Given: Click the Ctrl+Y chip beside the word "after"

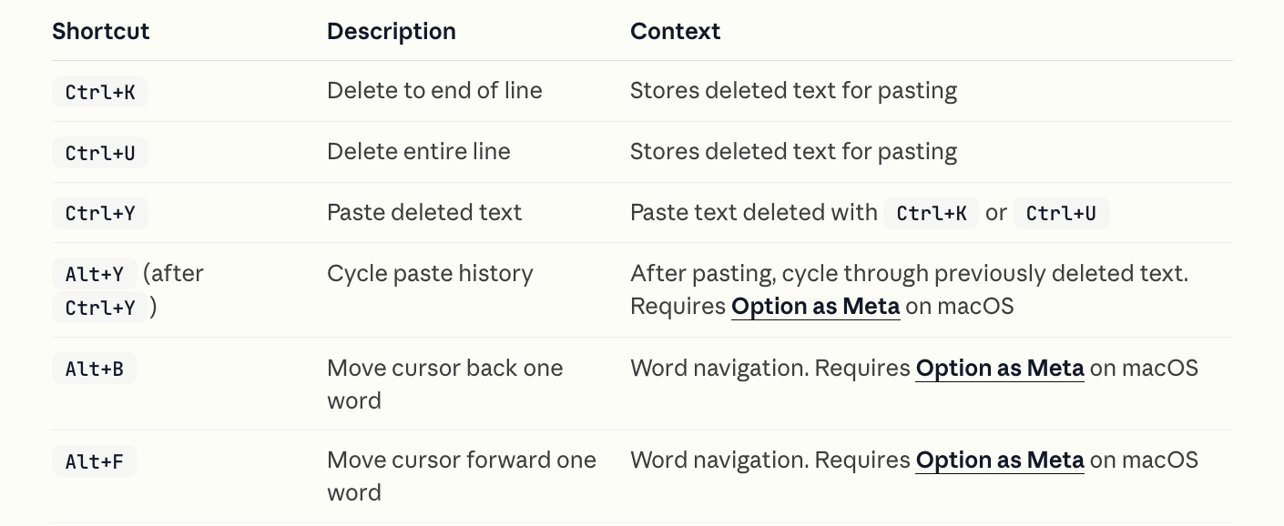Looking at the screenshot, I should point(100,308).
